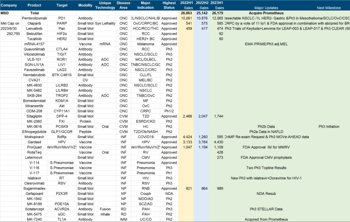The image size is (350, 222).
Task: Click the Ph2a Data in NAFLD cell
Action: (x=266, y=132)
